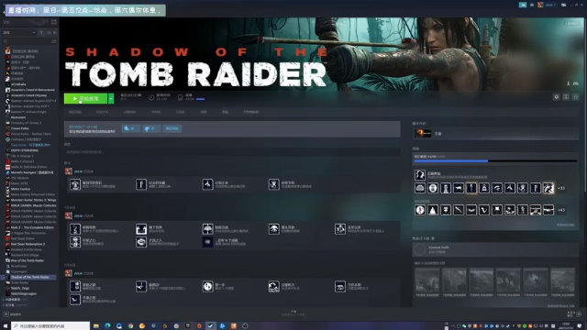This screenshot has width=587, height=330.
Task: Open the fifth tab in game sub-navigation bar
Action: (181, 112)
